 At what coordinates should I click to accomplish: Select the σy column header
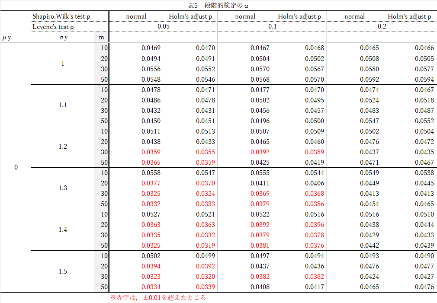[63, 37]
